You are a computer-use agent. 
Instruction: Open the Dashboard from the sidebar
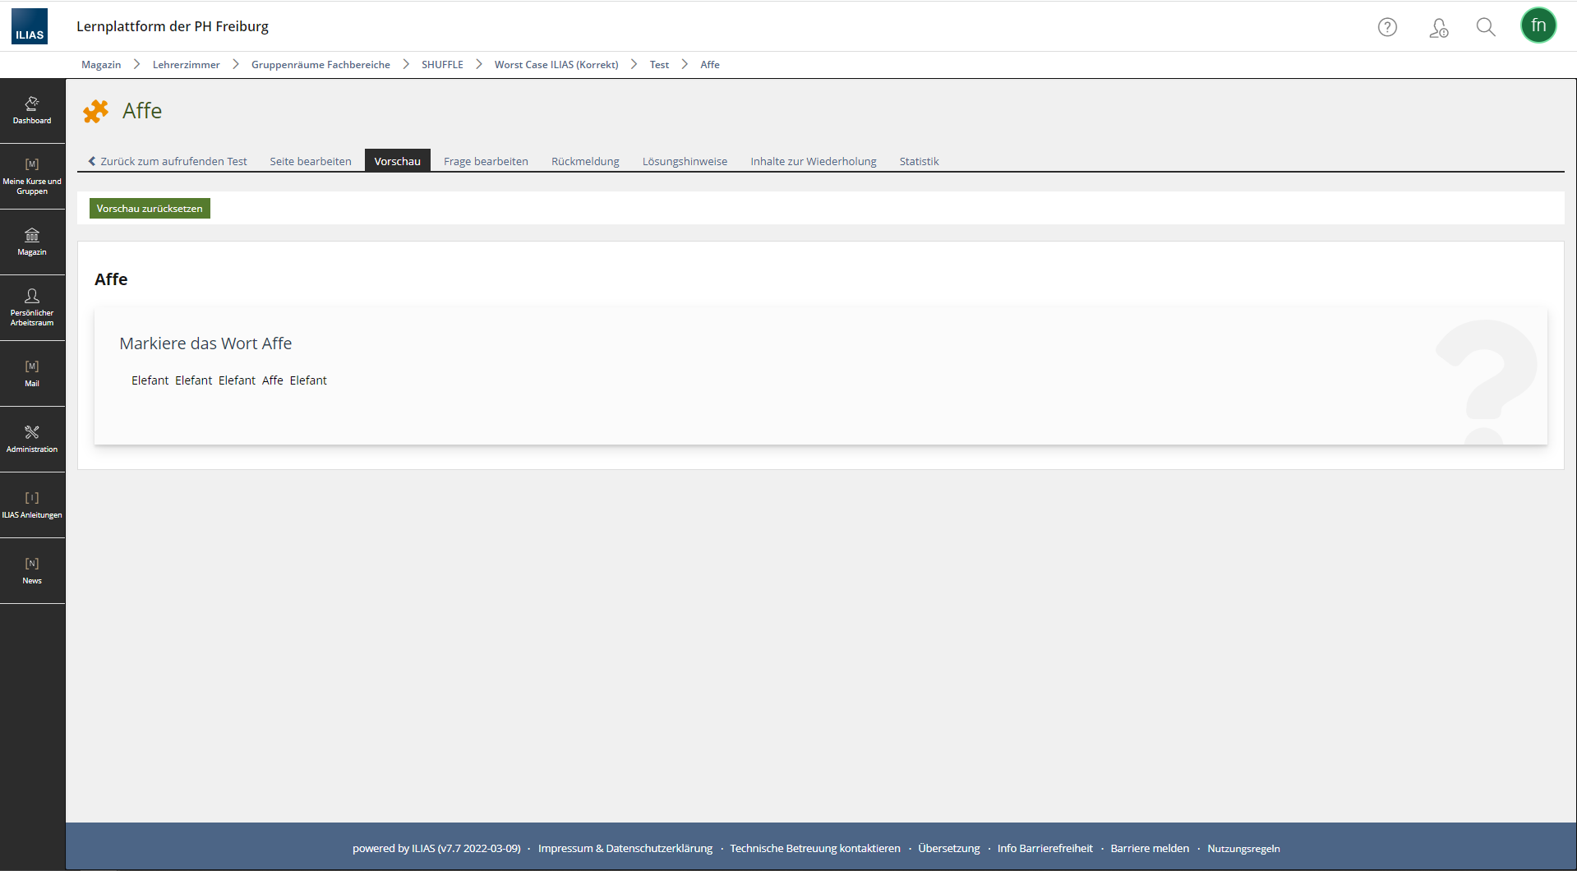pyautogui.click(x=32, y=110)
